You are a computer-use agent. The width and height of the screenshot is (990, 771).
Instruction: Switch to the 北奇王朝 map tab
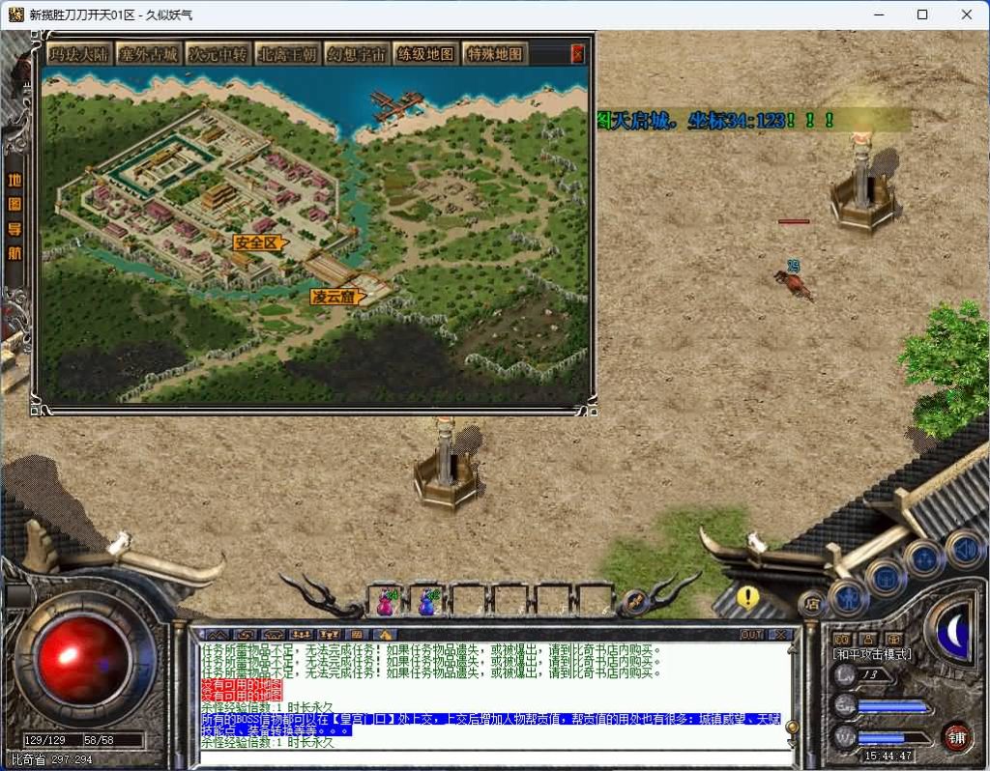point(286,54)
